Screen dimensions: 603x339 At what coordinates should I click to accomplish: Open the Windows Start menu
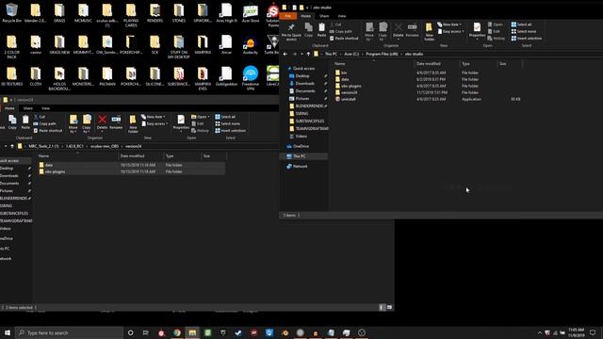pyautogui.click(x=8, y=332)
